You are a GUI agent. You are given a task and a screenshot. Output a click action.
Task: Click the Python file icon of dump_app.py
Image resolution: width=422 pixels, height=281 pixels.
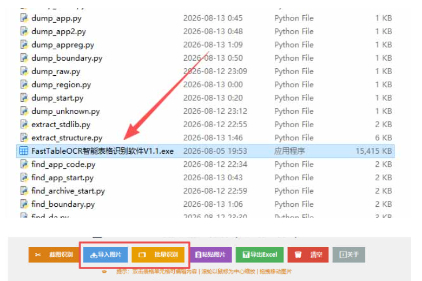(24, 18)
